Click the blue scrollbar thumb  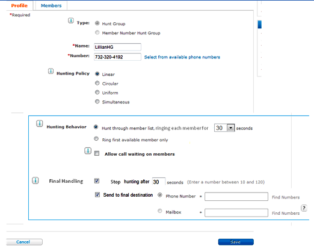(259, 25)
